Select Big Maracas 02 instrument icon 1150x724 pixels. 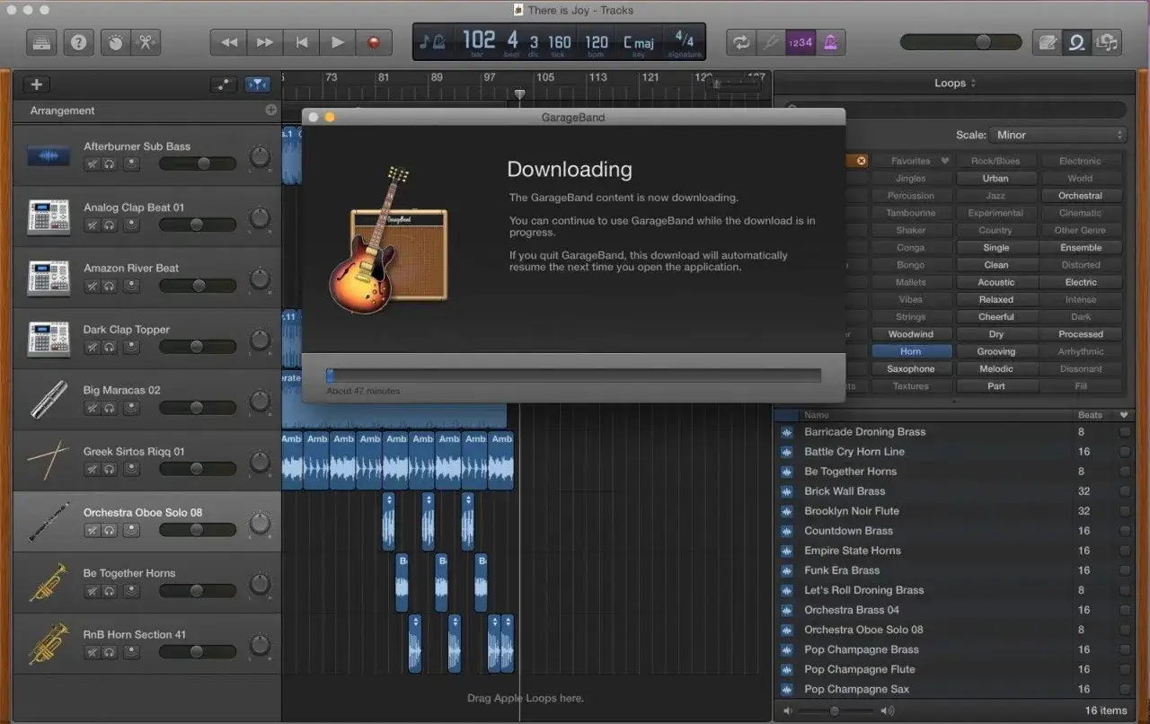click(49, 400)
